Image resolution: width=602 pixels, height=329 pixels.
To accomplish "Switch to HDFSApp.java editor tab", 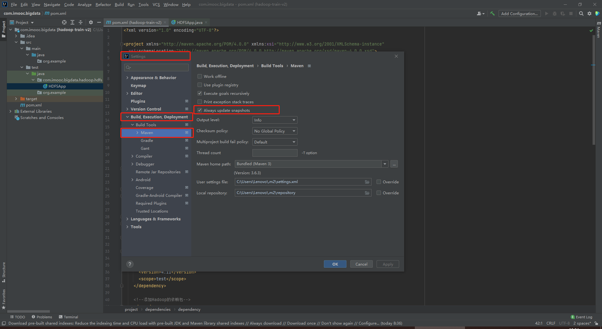I will 189,22.
